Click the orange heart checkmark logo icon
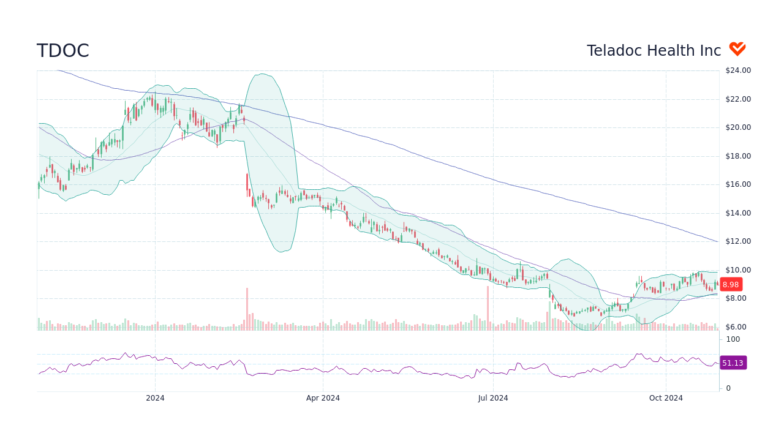 click(737, 49)
